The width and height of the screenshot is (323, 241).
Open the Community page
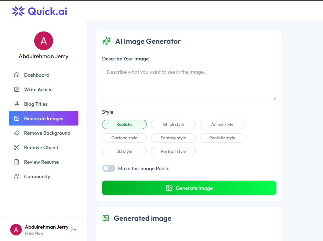click(44, 177)
